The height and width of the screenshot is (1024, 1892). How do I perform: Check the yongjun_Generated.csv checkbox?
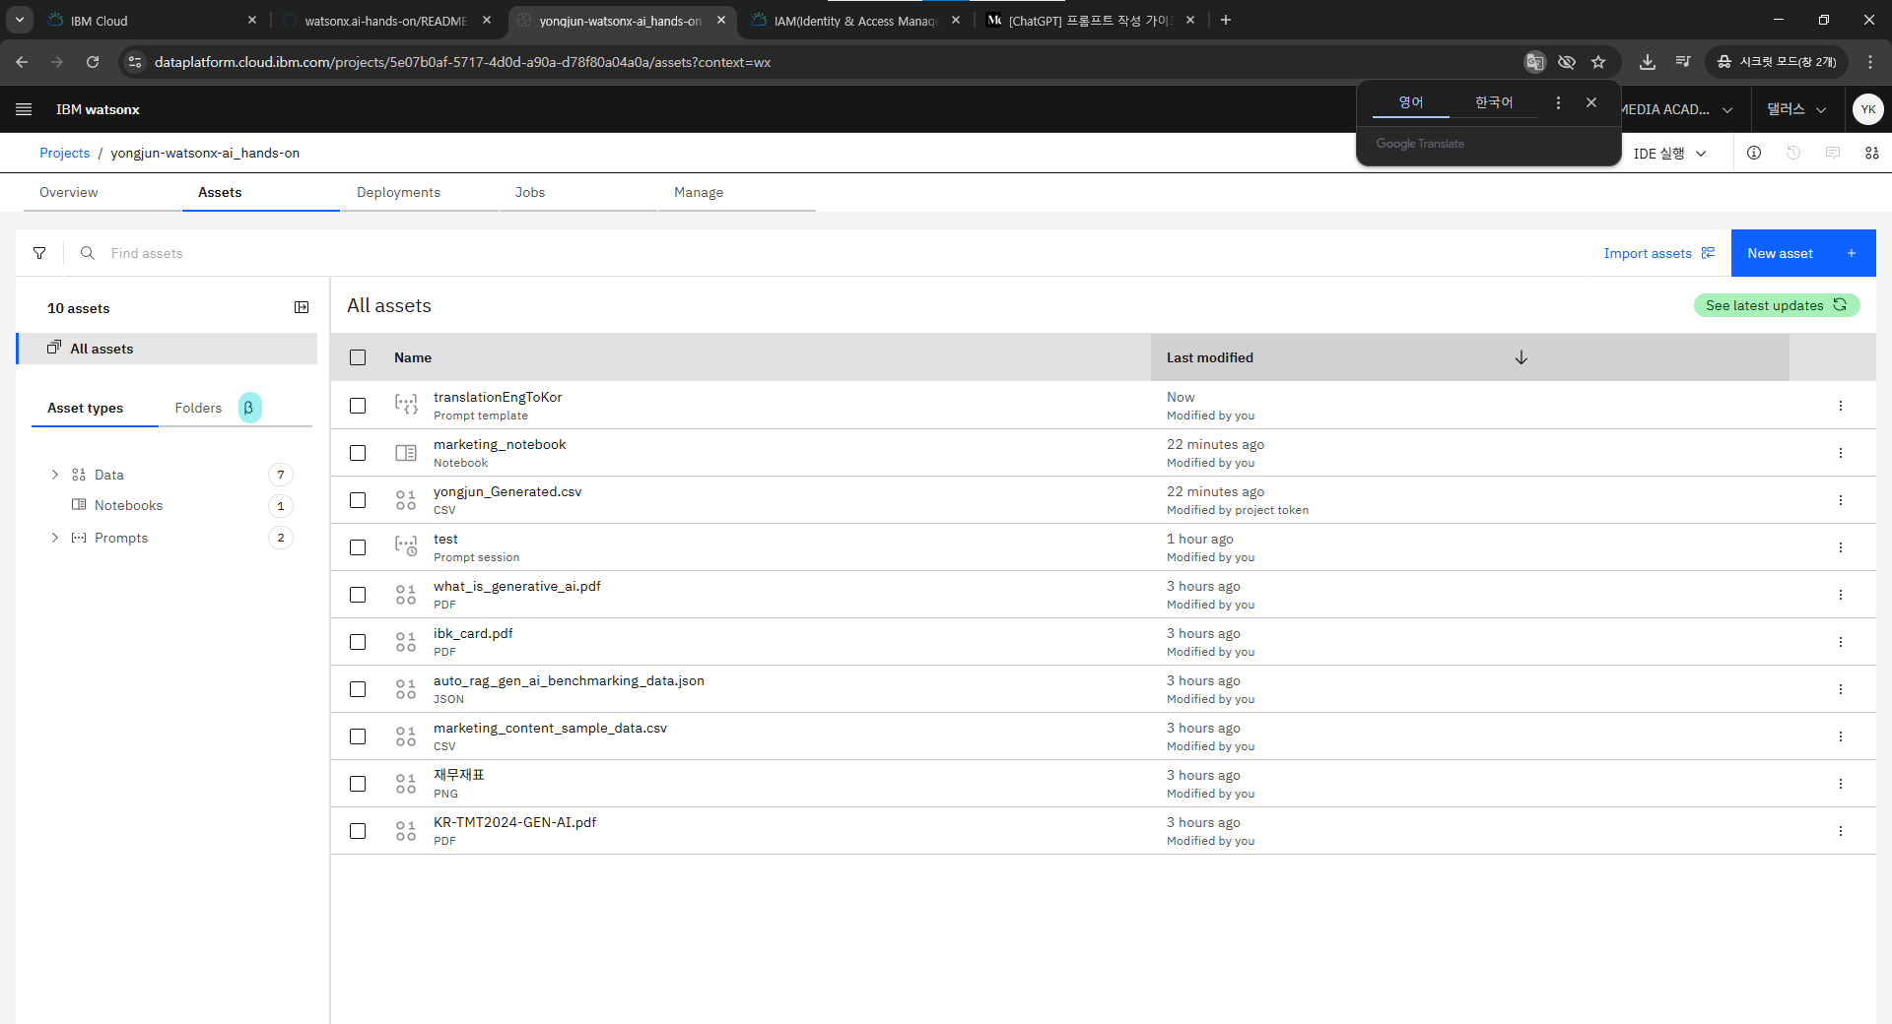(x=358, y=500)
